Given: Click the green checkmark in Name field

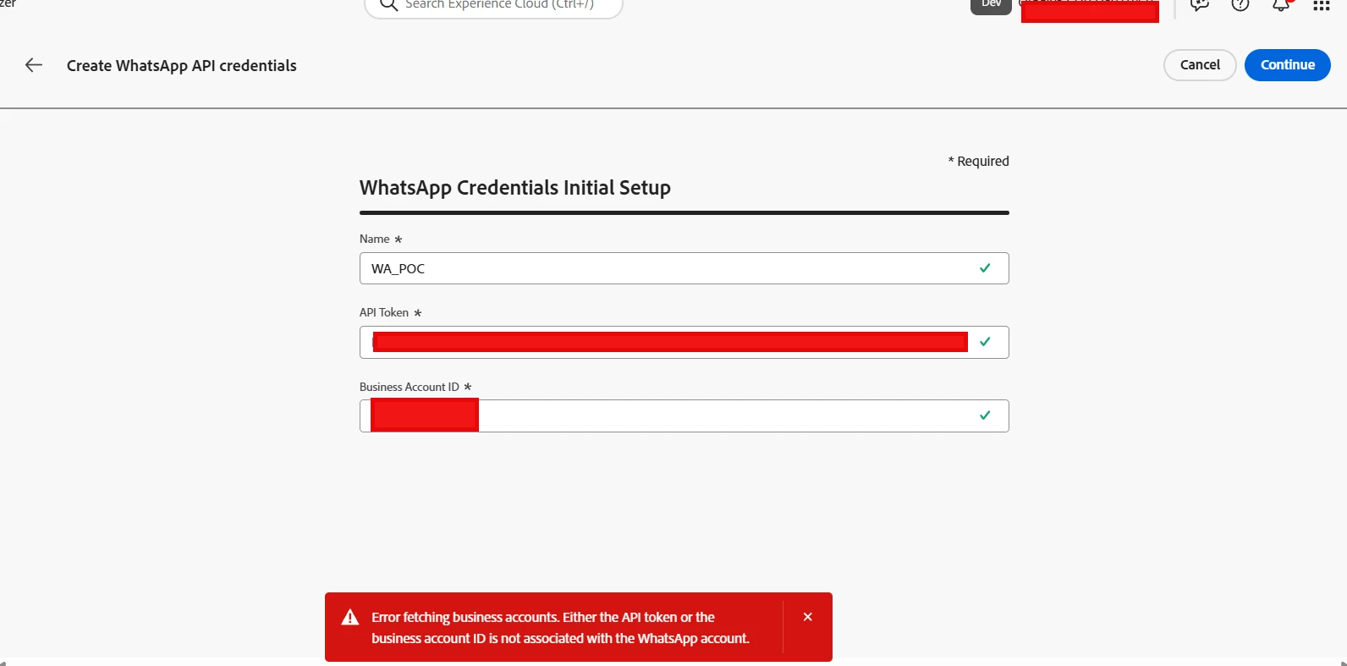Looking at the screenshot, I should click(985, 268).
